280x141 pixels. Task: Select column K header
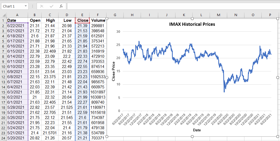184,15
